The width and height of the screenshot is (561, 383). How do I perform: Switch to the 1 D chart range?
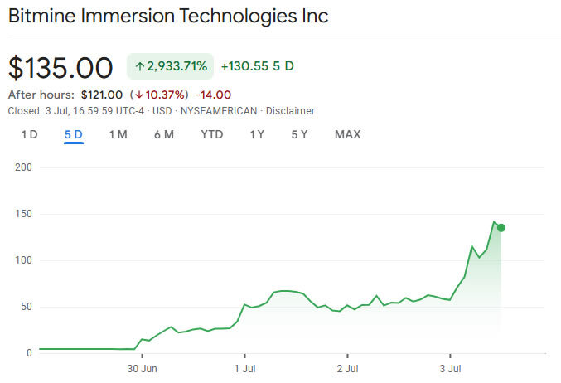tap(29, 134)
